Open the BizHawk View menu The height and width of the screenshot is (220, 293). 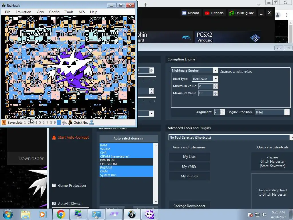(40, 12)
